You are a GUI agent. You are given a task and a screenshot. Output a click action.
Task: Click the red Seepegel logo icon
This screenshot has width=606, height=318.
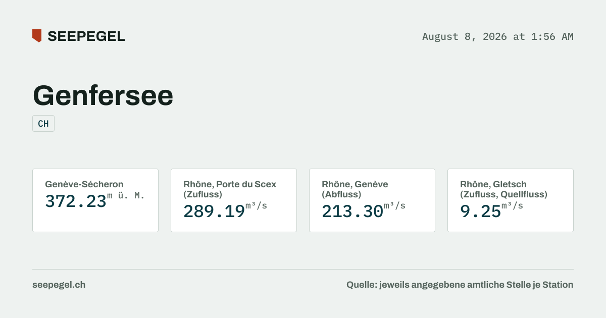[x=37, y=36]
